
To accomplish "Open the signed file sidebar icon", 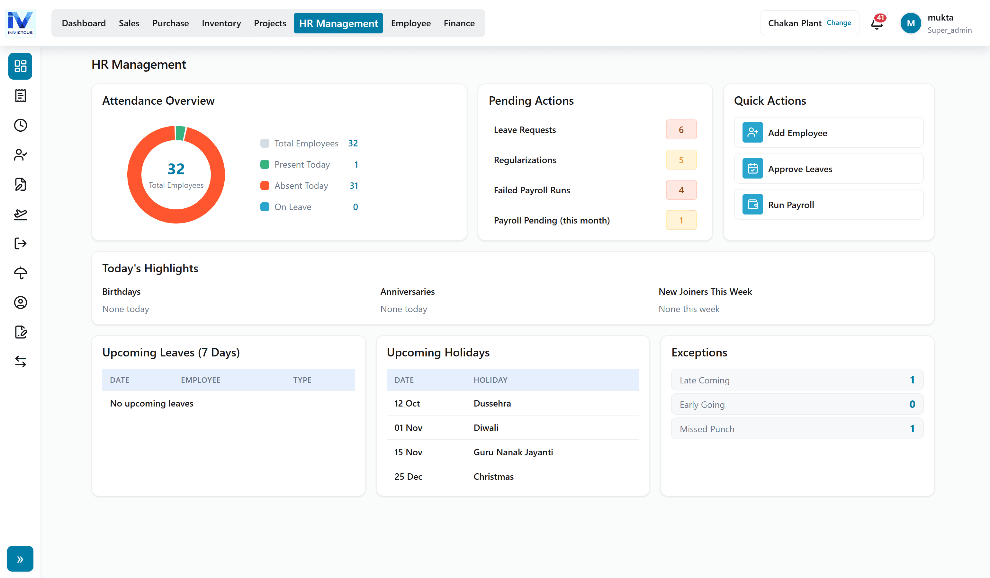I will [21, 184].
